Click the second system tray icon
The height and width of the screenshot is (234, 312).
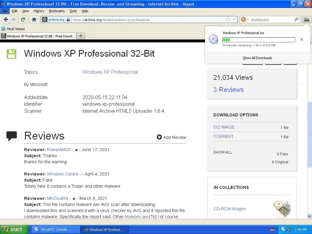(289, 230)
